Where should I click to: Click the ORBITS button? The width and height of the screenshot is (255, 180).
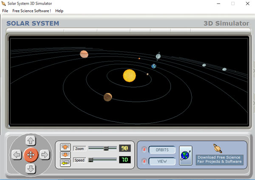(162, 150)
